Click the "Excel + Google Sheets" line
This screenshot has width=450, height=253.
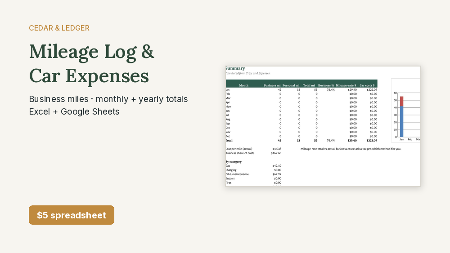click(x=74, y=111)
